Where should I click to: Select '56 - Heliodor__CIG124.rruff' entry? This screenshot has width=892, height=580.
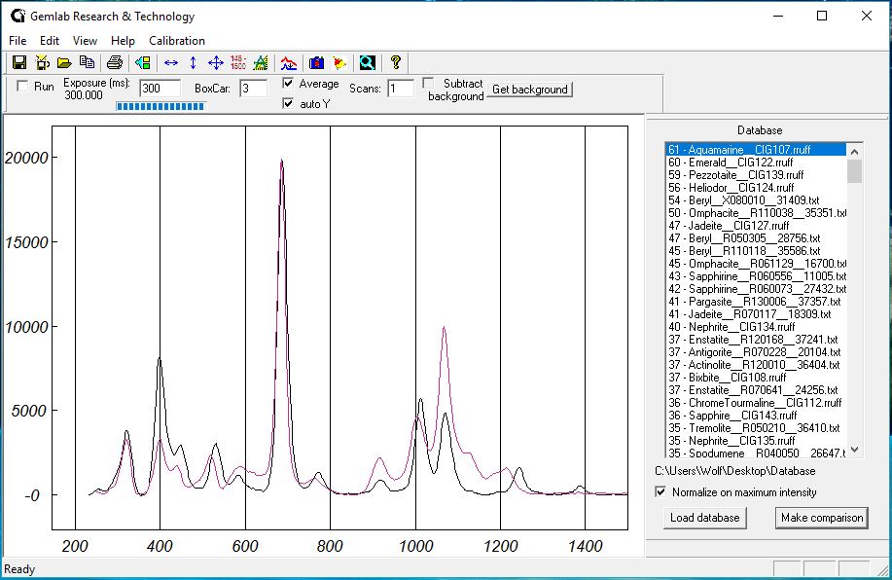coord(756,187)
